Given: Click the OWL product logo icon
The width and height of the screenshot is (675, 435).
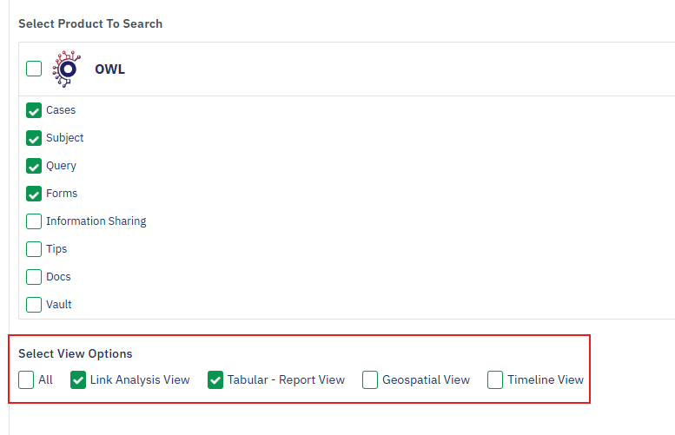Looking at the screenshot, I should click(x=65, y=69).
